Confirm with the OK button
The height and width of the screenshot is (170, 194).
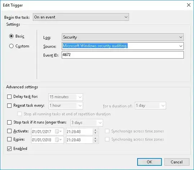point(149,162)
